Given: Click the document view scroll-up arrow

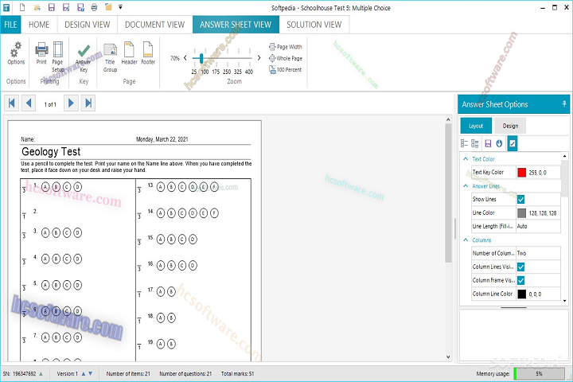Looking at the screenshot, I should (448, 119).
